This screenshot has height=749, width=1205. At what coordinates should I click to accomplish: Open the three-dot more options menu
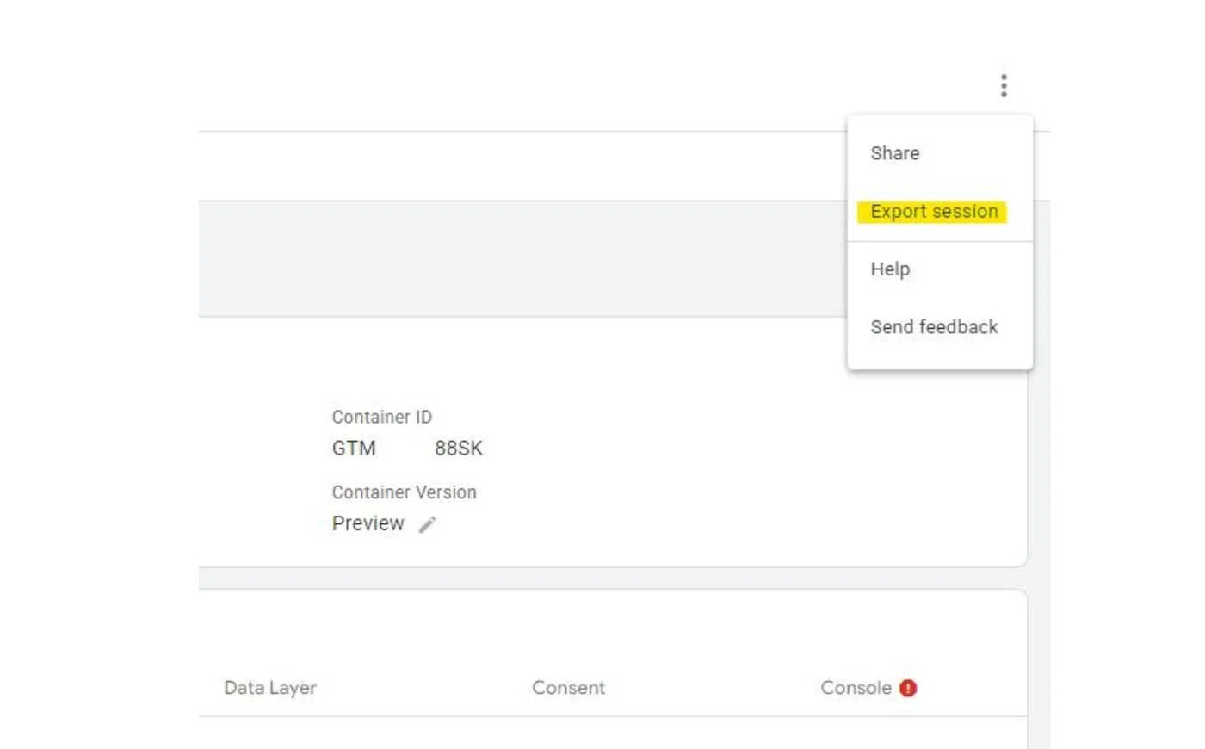coord(1004,85)
